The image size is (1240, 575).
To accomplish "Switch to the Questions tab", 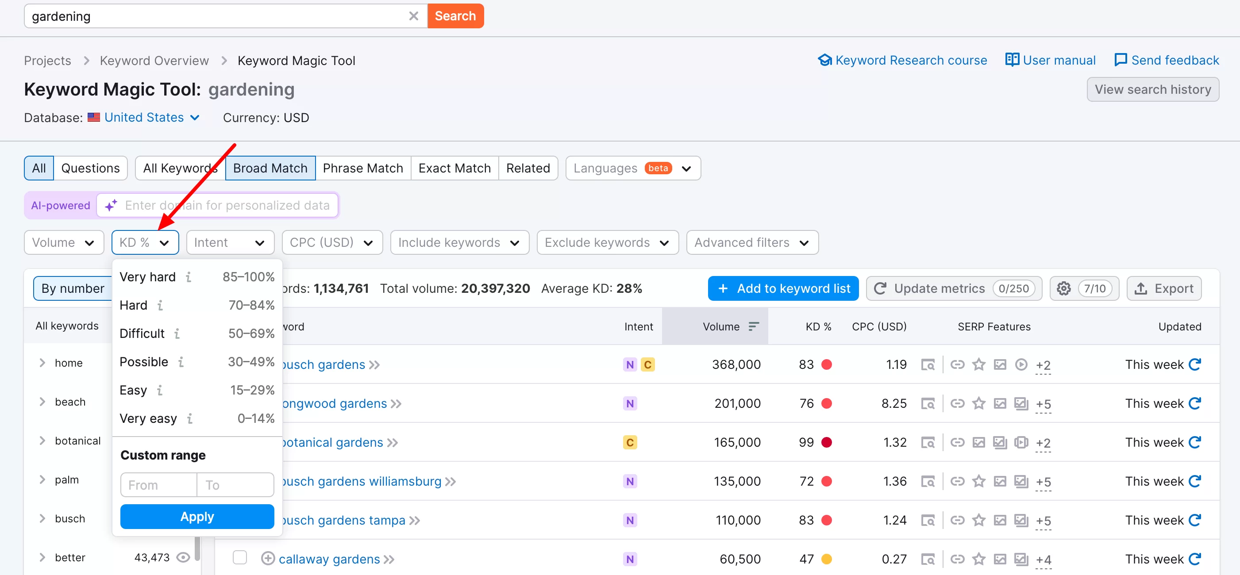I will tap(90, 168).
